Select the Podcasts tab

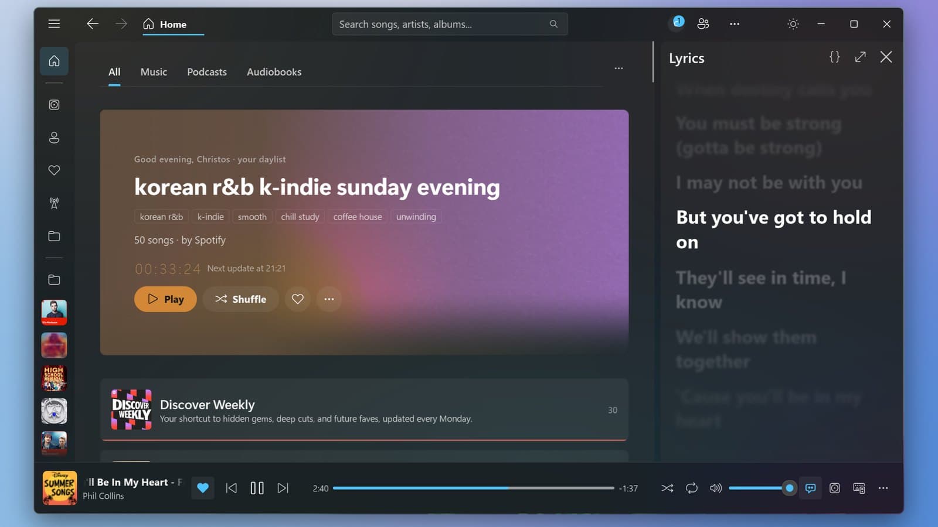[x=207, y=72]
